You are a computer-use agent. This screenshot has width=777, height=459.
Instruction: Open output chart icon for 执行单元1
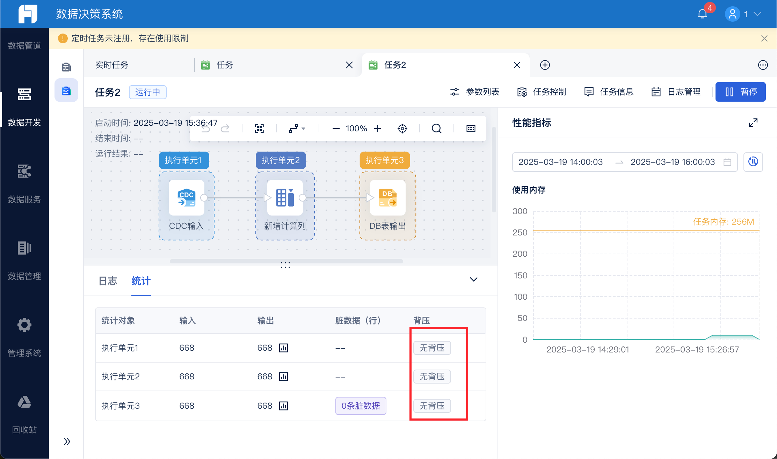coord(283,348)
